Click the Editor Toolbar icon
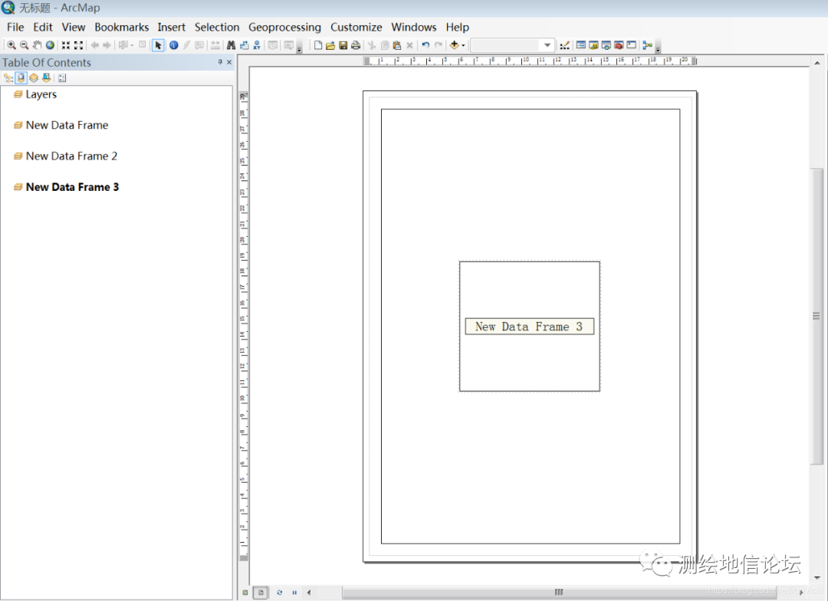 (565, 45)
